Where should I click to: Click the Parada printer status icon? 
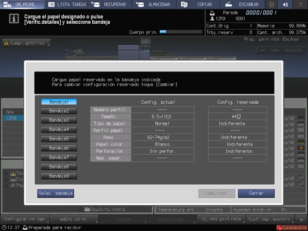pos(212,13)
